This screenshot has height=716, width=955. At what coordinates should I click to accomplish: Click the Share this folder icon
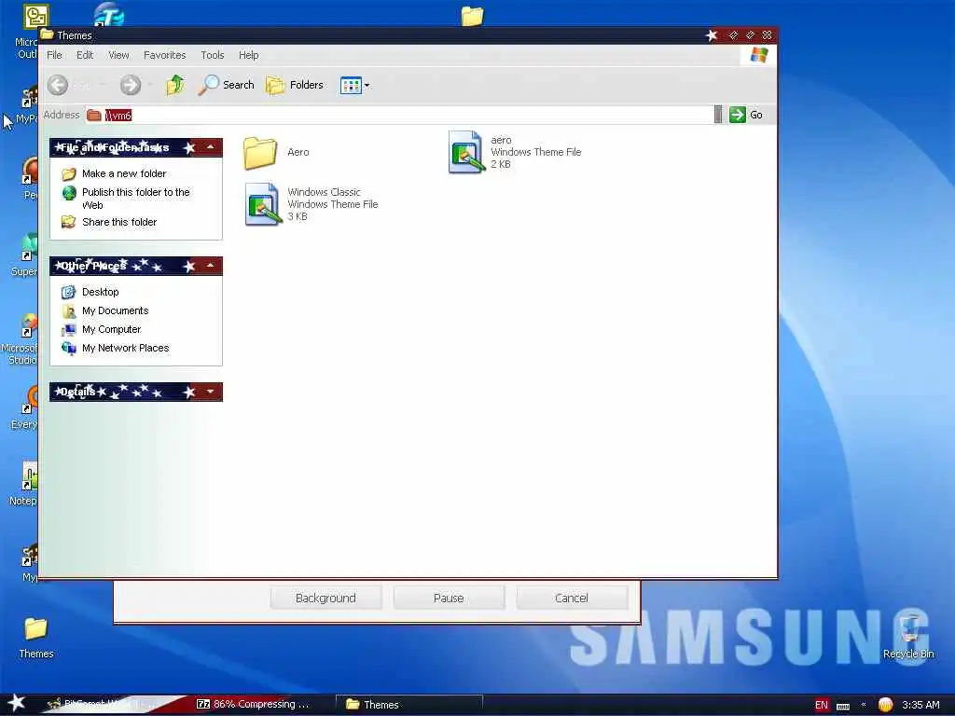tap(69, 222)
